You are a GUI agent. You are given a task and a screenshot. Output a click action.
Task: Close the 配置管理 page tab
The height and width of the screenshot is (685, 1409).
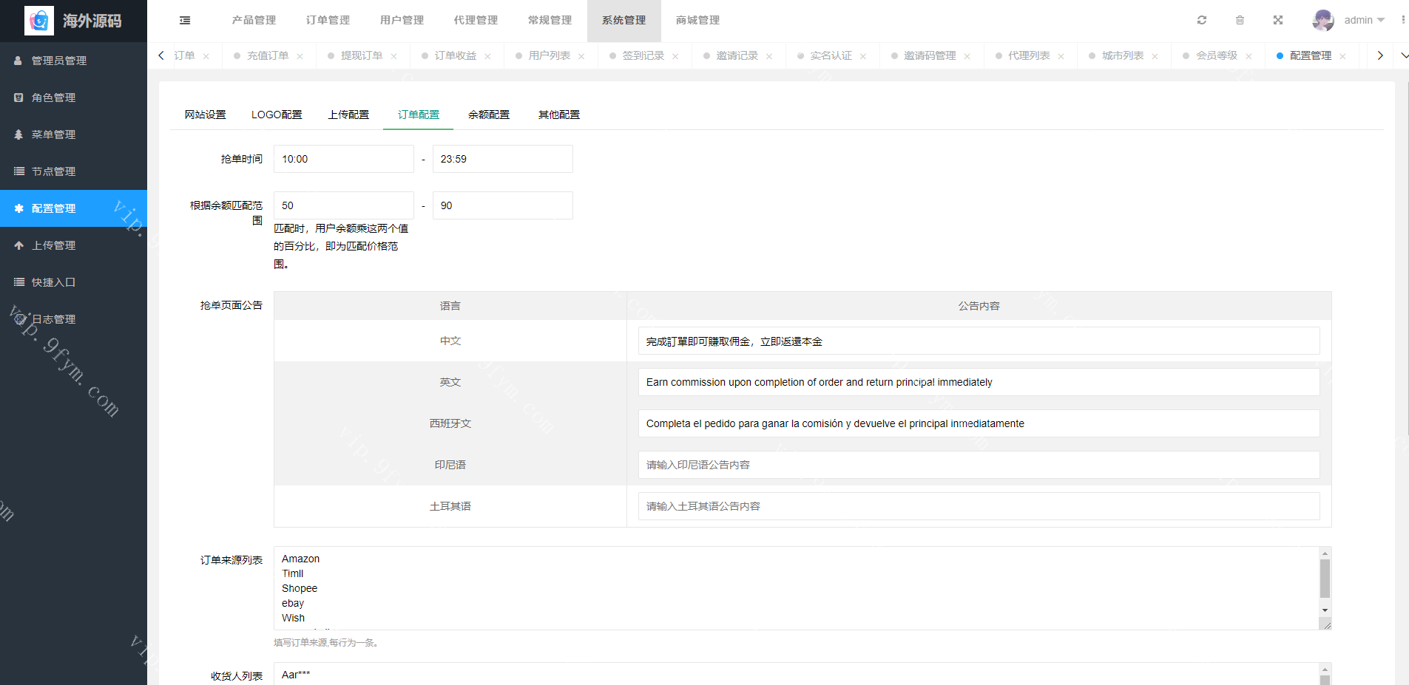pos(1342,56)
